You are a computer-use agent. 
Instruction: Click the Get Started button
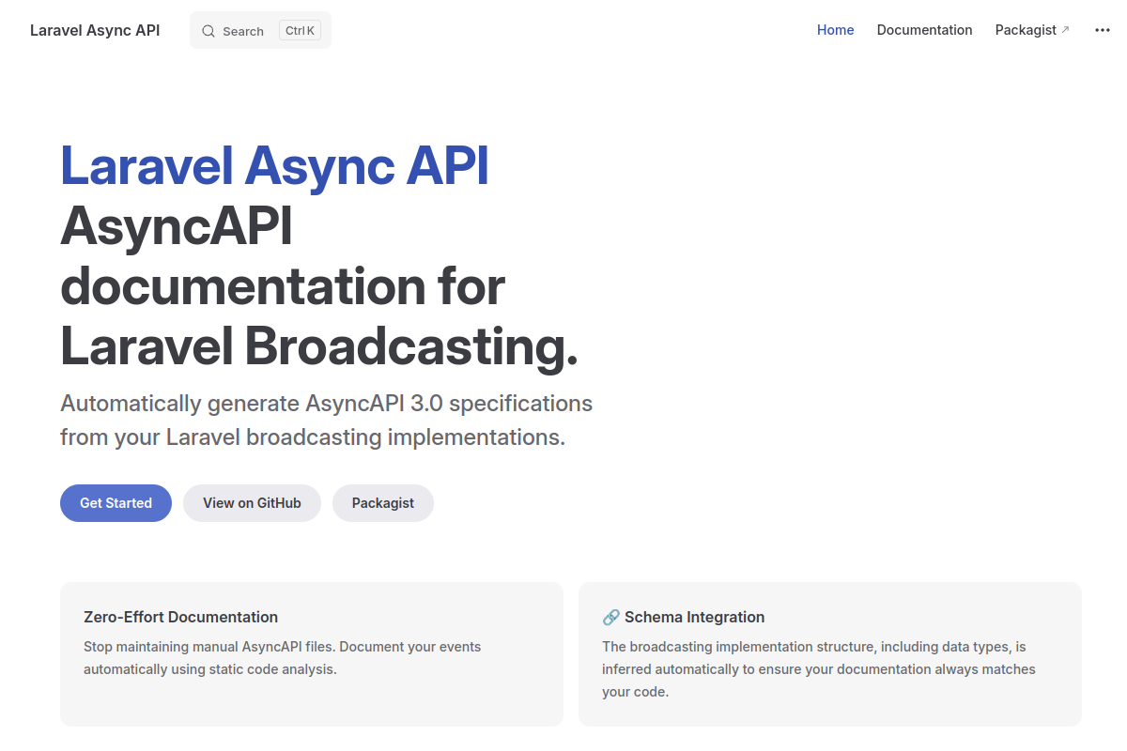coord(116,503)
